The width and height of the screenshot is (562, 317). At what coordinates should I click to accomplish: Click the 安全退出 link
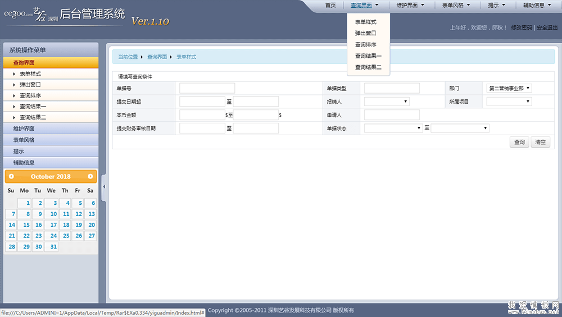pyautogui.click(x=547, y=27)
